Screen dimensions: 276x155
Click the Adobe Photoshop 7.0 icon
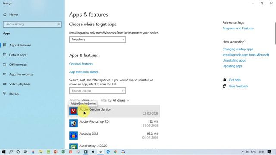coord(73,124)
